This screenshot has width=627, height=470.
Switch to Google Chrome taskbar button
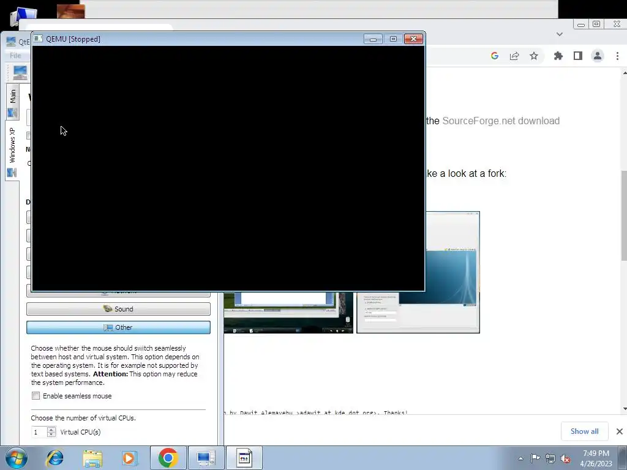(168, 458)
